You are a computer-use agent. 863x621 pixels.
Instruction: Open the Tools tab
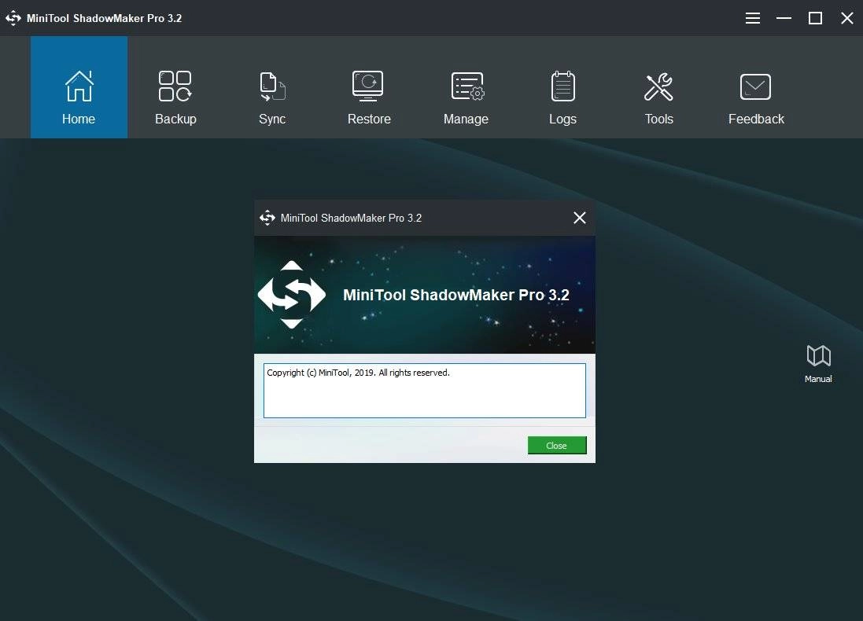tap(658, 87)
